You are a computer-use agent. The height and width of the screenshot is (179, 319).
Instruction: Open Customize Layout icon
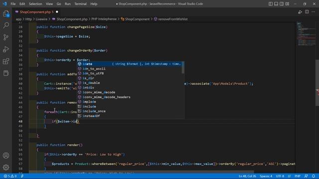click(x=287, y=4)
